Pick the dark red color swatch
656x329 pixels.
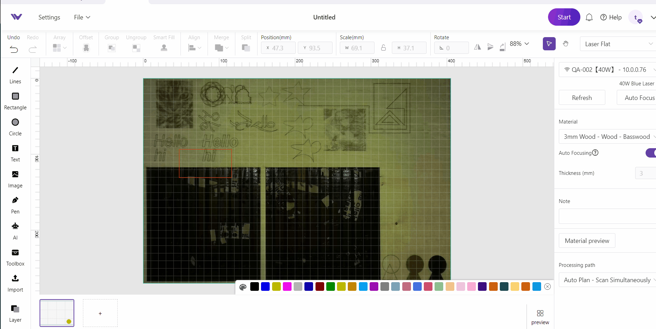(x=320, y=286)
